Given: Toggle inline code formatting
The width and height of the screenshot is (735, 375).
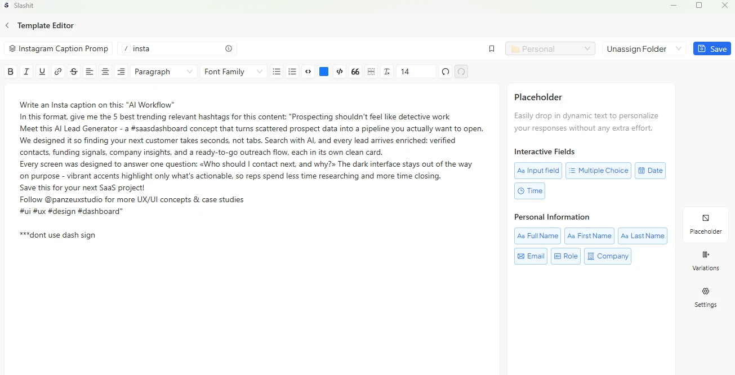Looking at the screenshot, I should [308, 72].
